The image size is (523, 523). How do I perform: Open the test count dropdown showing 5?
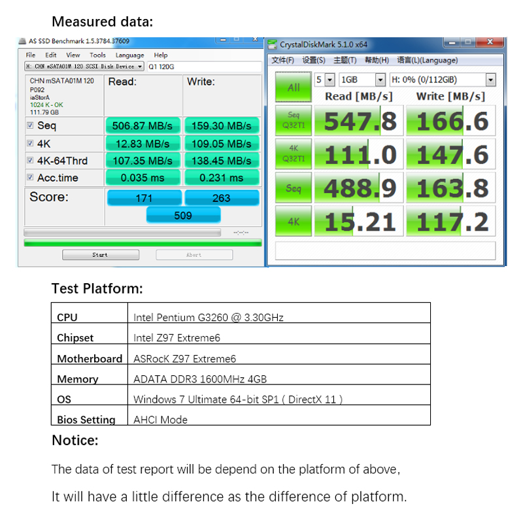[x=324, y=80]
